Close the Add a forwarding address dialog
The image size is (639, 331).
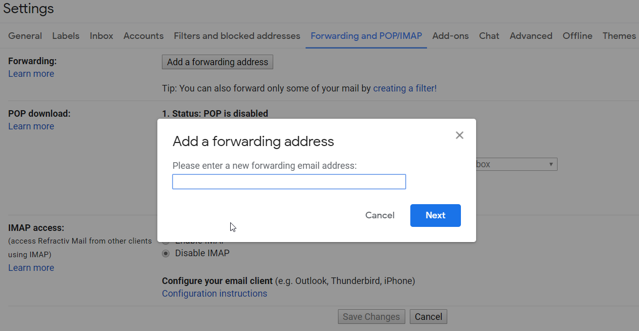[459, 135]
